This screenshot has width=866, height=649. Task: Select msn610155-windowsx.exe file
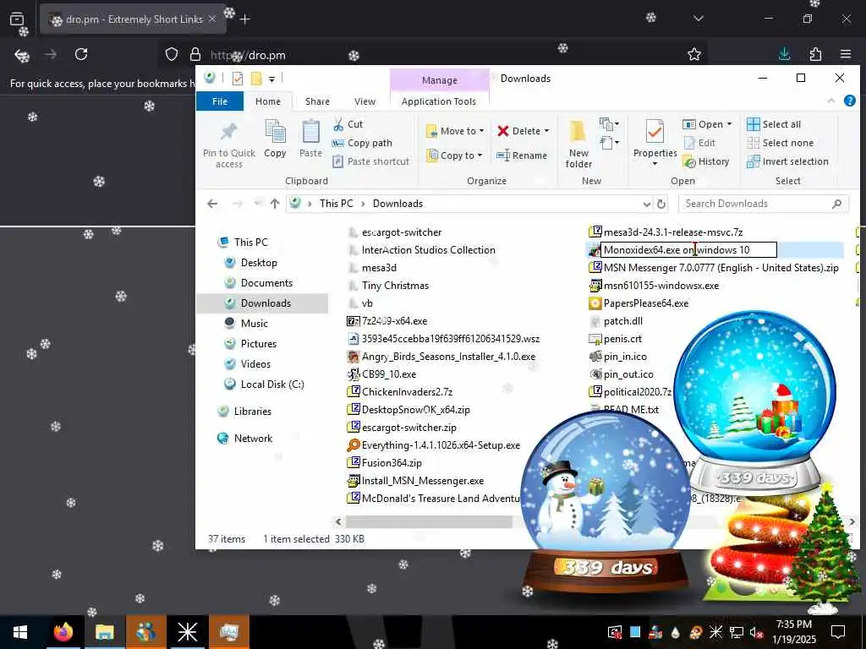[x=661, y=286]
